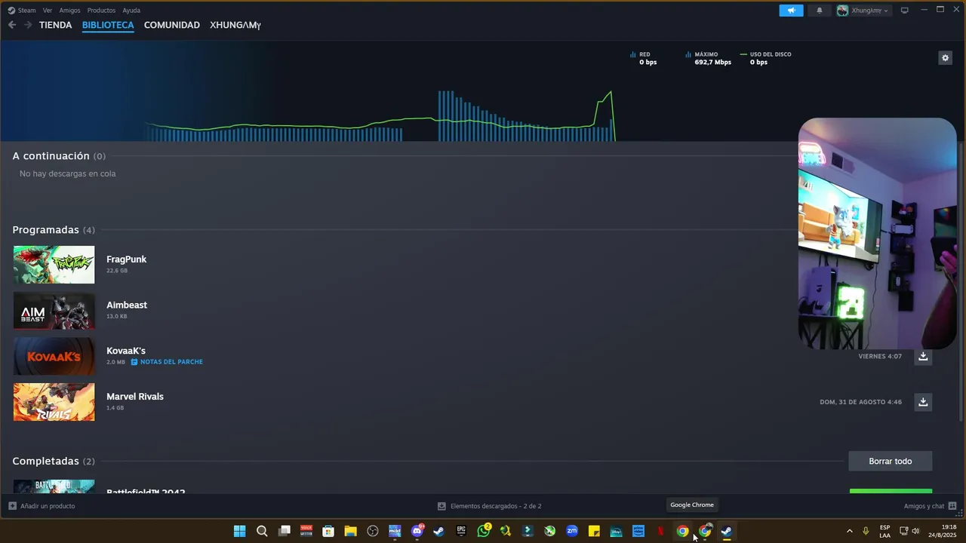
Task: Click the USO DEL DISCO legend
Action: coord(766,58)
